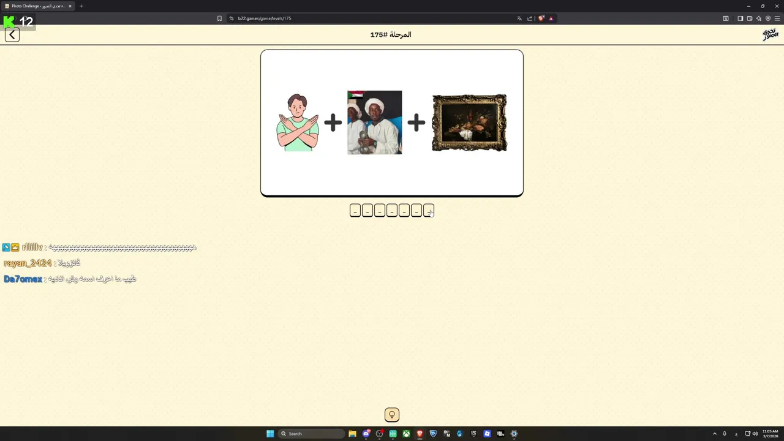Screen dimensions: 784x441
Task: Click the crossed-arms person clue image
Action: coord(298,123)
